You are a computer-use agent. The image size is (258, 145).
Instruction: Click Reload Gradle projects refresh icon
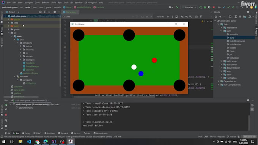[216, 17]
